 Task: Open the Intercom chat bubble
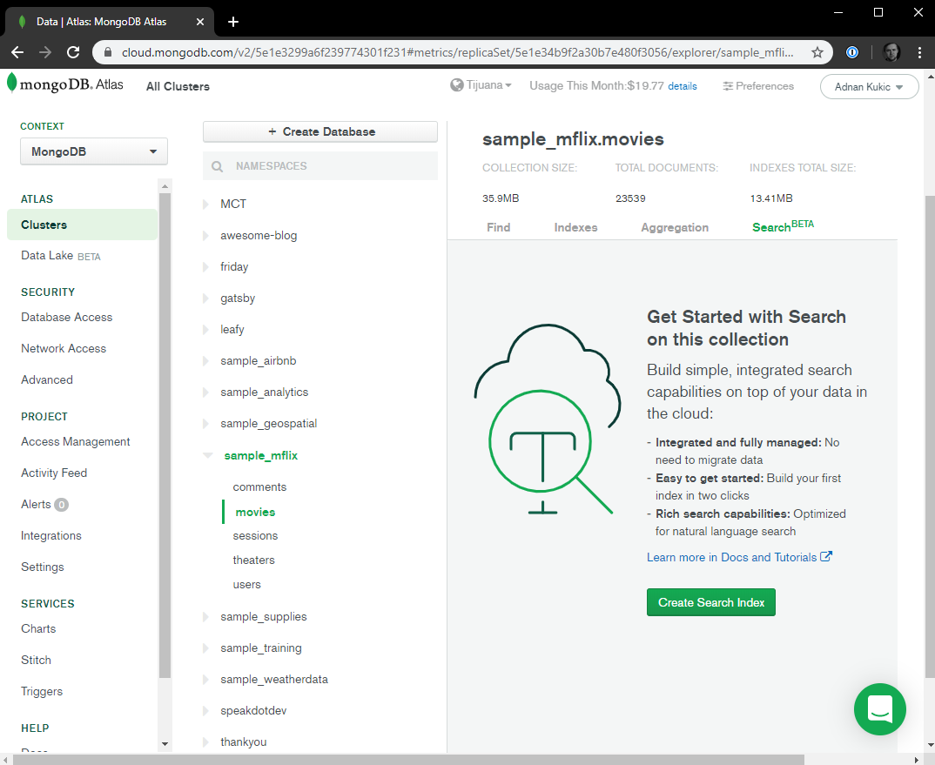coord(879,709)
